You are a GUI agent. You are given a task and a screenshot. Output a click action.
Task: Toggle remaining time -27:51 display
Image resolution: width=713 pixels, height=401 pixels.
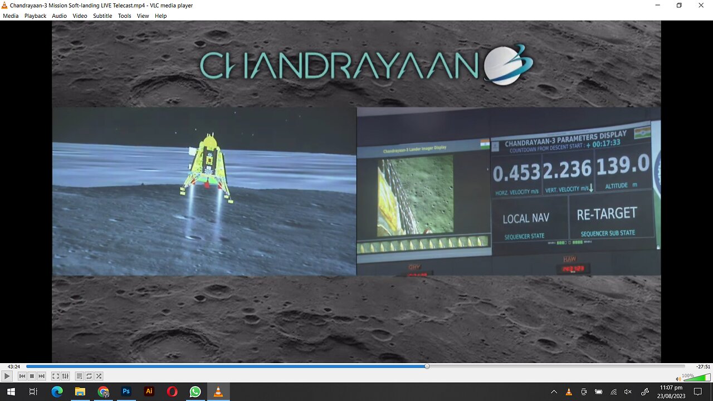pos(703,366)
